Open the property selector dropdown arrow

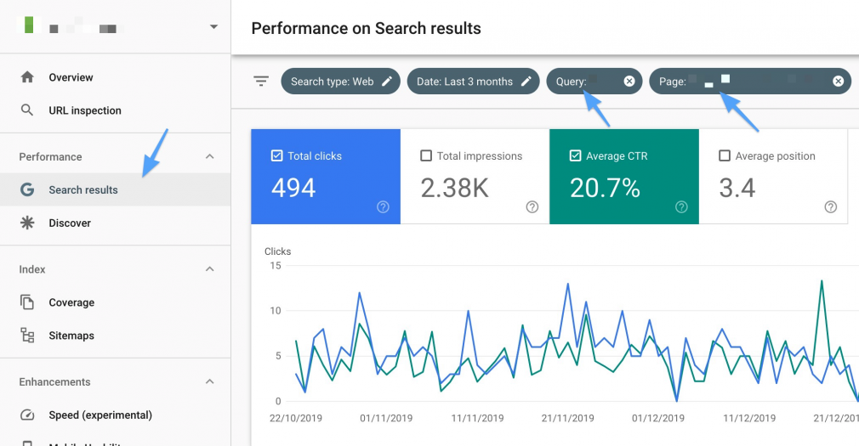point(213,27)
